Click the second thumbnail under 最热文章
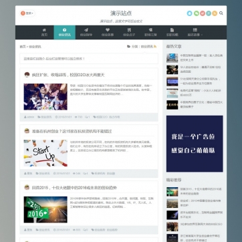Viewport: 242px width, 242px height. pos(172,70)
